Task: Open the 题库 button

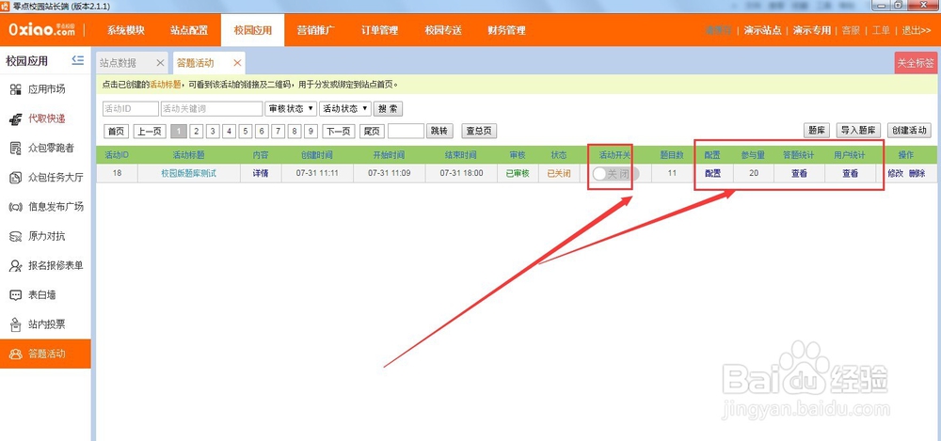Action: pos(816,130)
